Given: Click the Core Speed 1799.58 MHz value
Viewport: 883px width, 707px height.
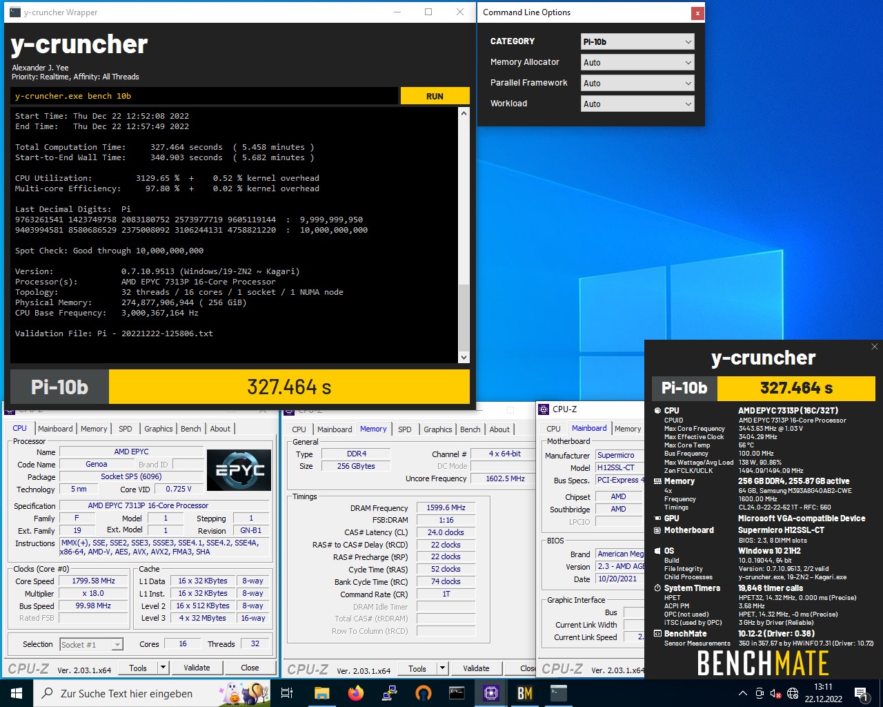Looking at the screenshot, I should [x=94, y=581].
